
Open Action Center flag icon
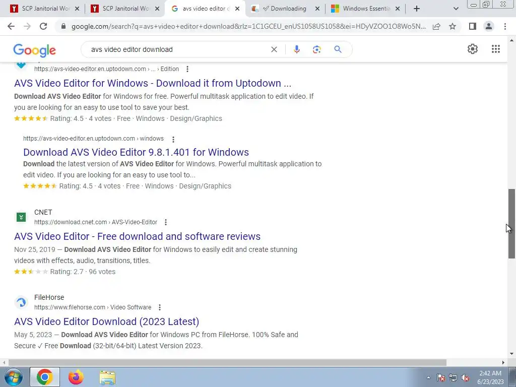pos(441,378)
